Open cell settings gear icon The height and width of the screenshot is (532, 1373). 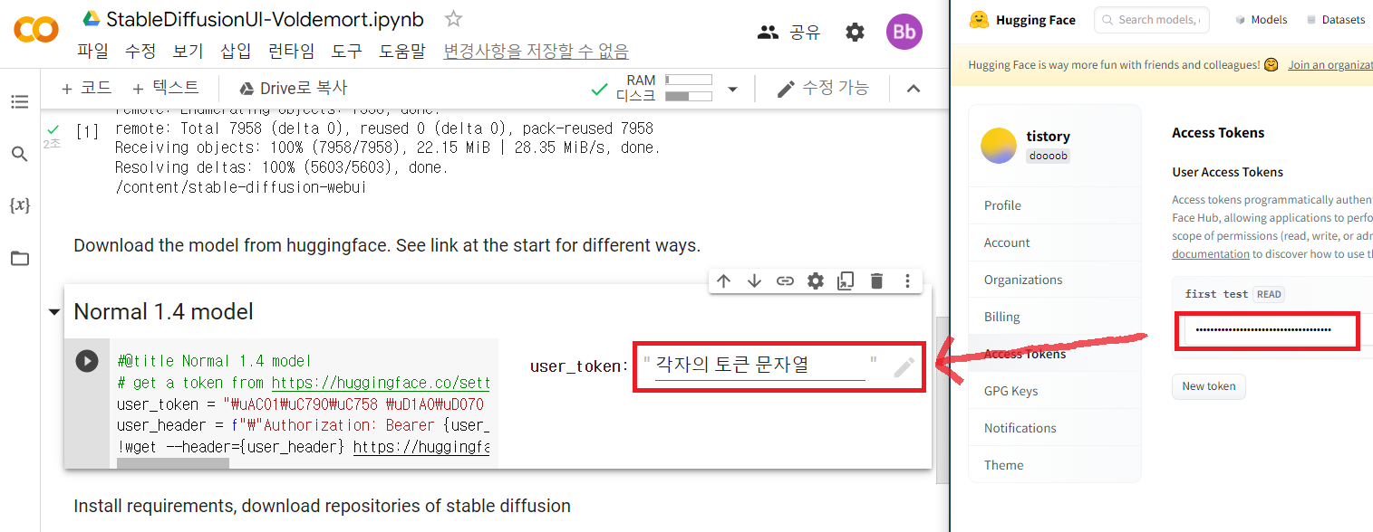[x=816, y=281]
